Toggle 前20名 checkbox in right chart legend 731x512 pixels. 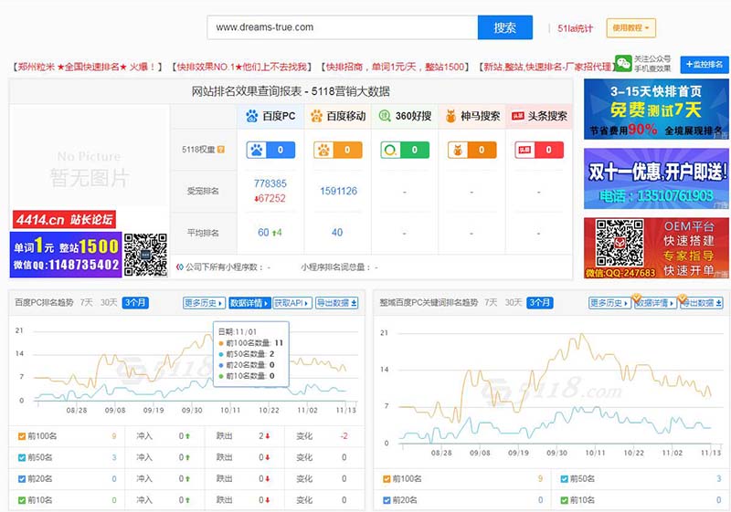(x=387, y=500)
